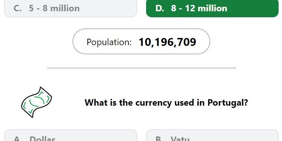The image size is (282, 141).
Task: Click the "D." letter on green option
Action: coord(160,8)
